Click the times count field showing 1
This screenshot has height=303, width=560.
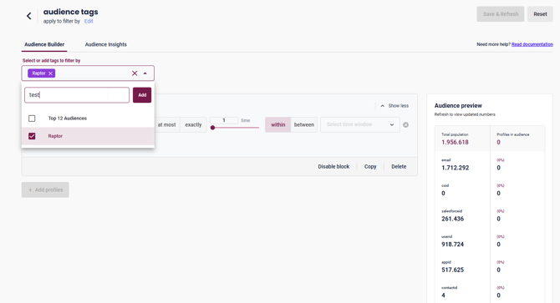pyautogui.click(x=224, y=120)
